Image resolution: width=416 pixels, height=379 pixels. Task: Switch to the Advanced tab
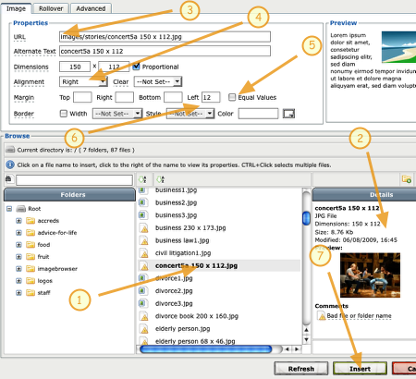click(91, 8)
